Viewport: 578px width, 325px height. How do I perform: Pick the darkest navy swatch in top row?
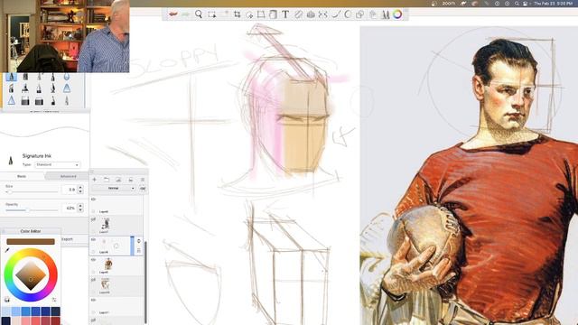[x=56, y=311]
